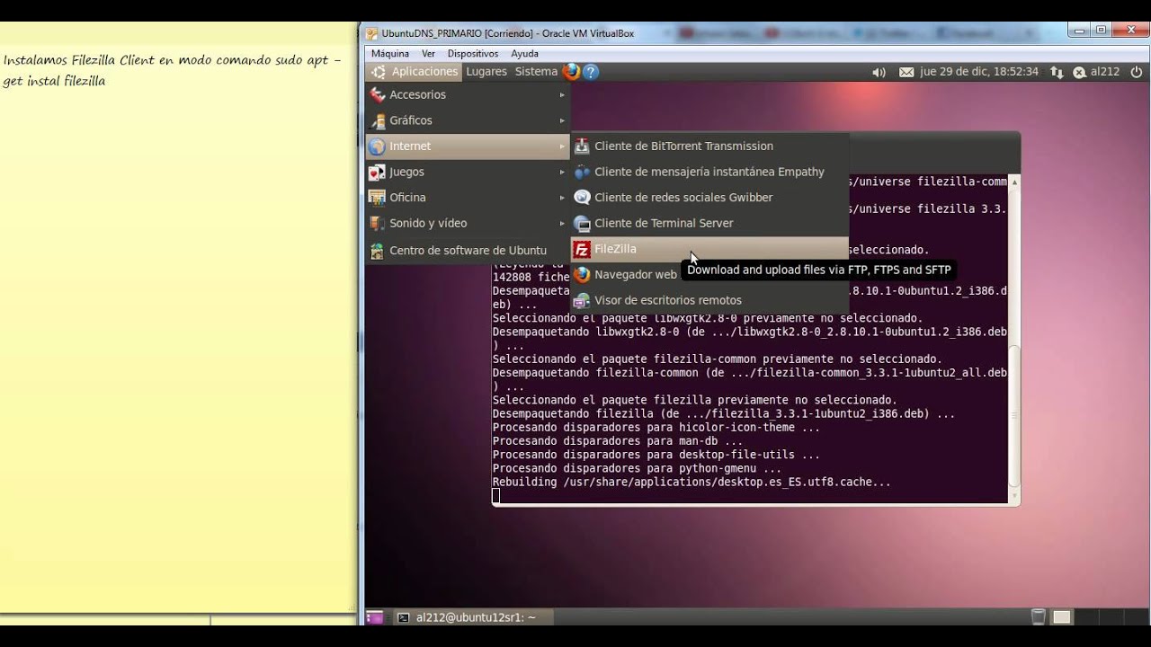Switch to the first workspace in switcher
Viewport: 1151px width, 647px height.
(1062, 617)
